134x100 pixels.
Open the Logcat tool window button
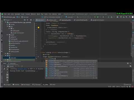click(x=8, y=84)
